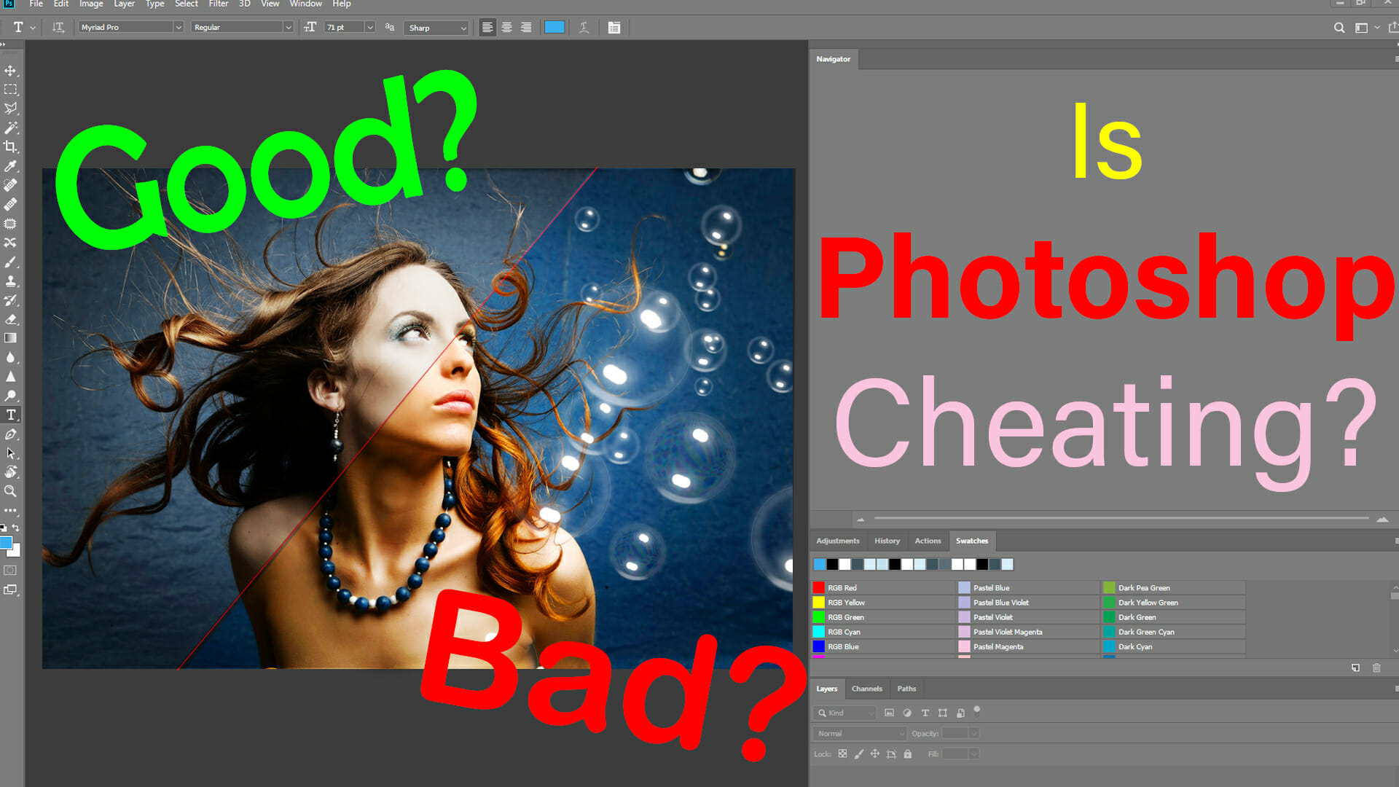
Task: Switch to the History tab
Action: coord(887,541)
